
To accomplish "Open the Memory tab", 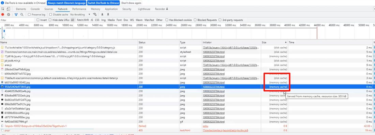I will (95, 9).
